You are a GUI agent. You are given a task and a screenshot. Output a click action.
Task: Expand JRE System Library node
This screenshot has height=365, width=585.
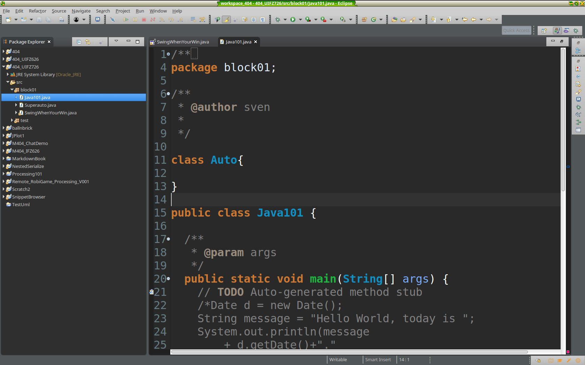(8, 74)
